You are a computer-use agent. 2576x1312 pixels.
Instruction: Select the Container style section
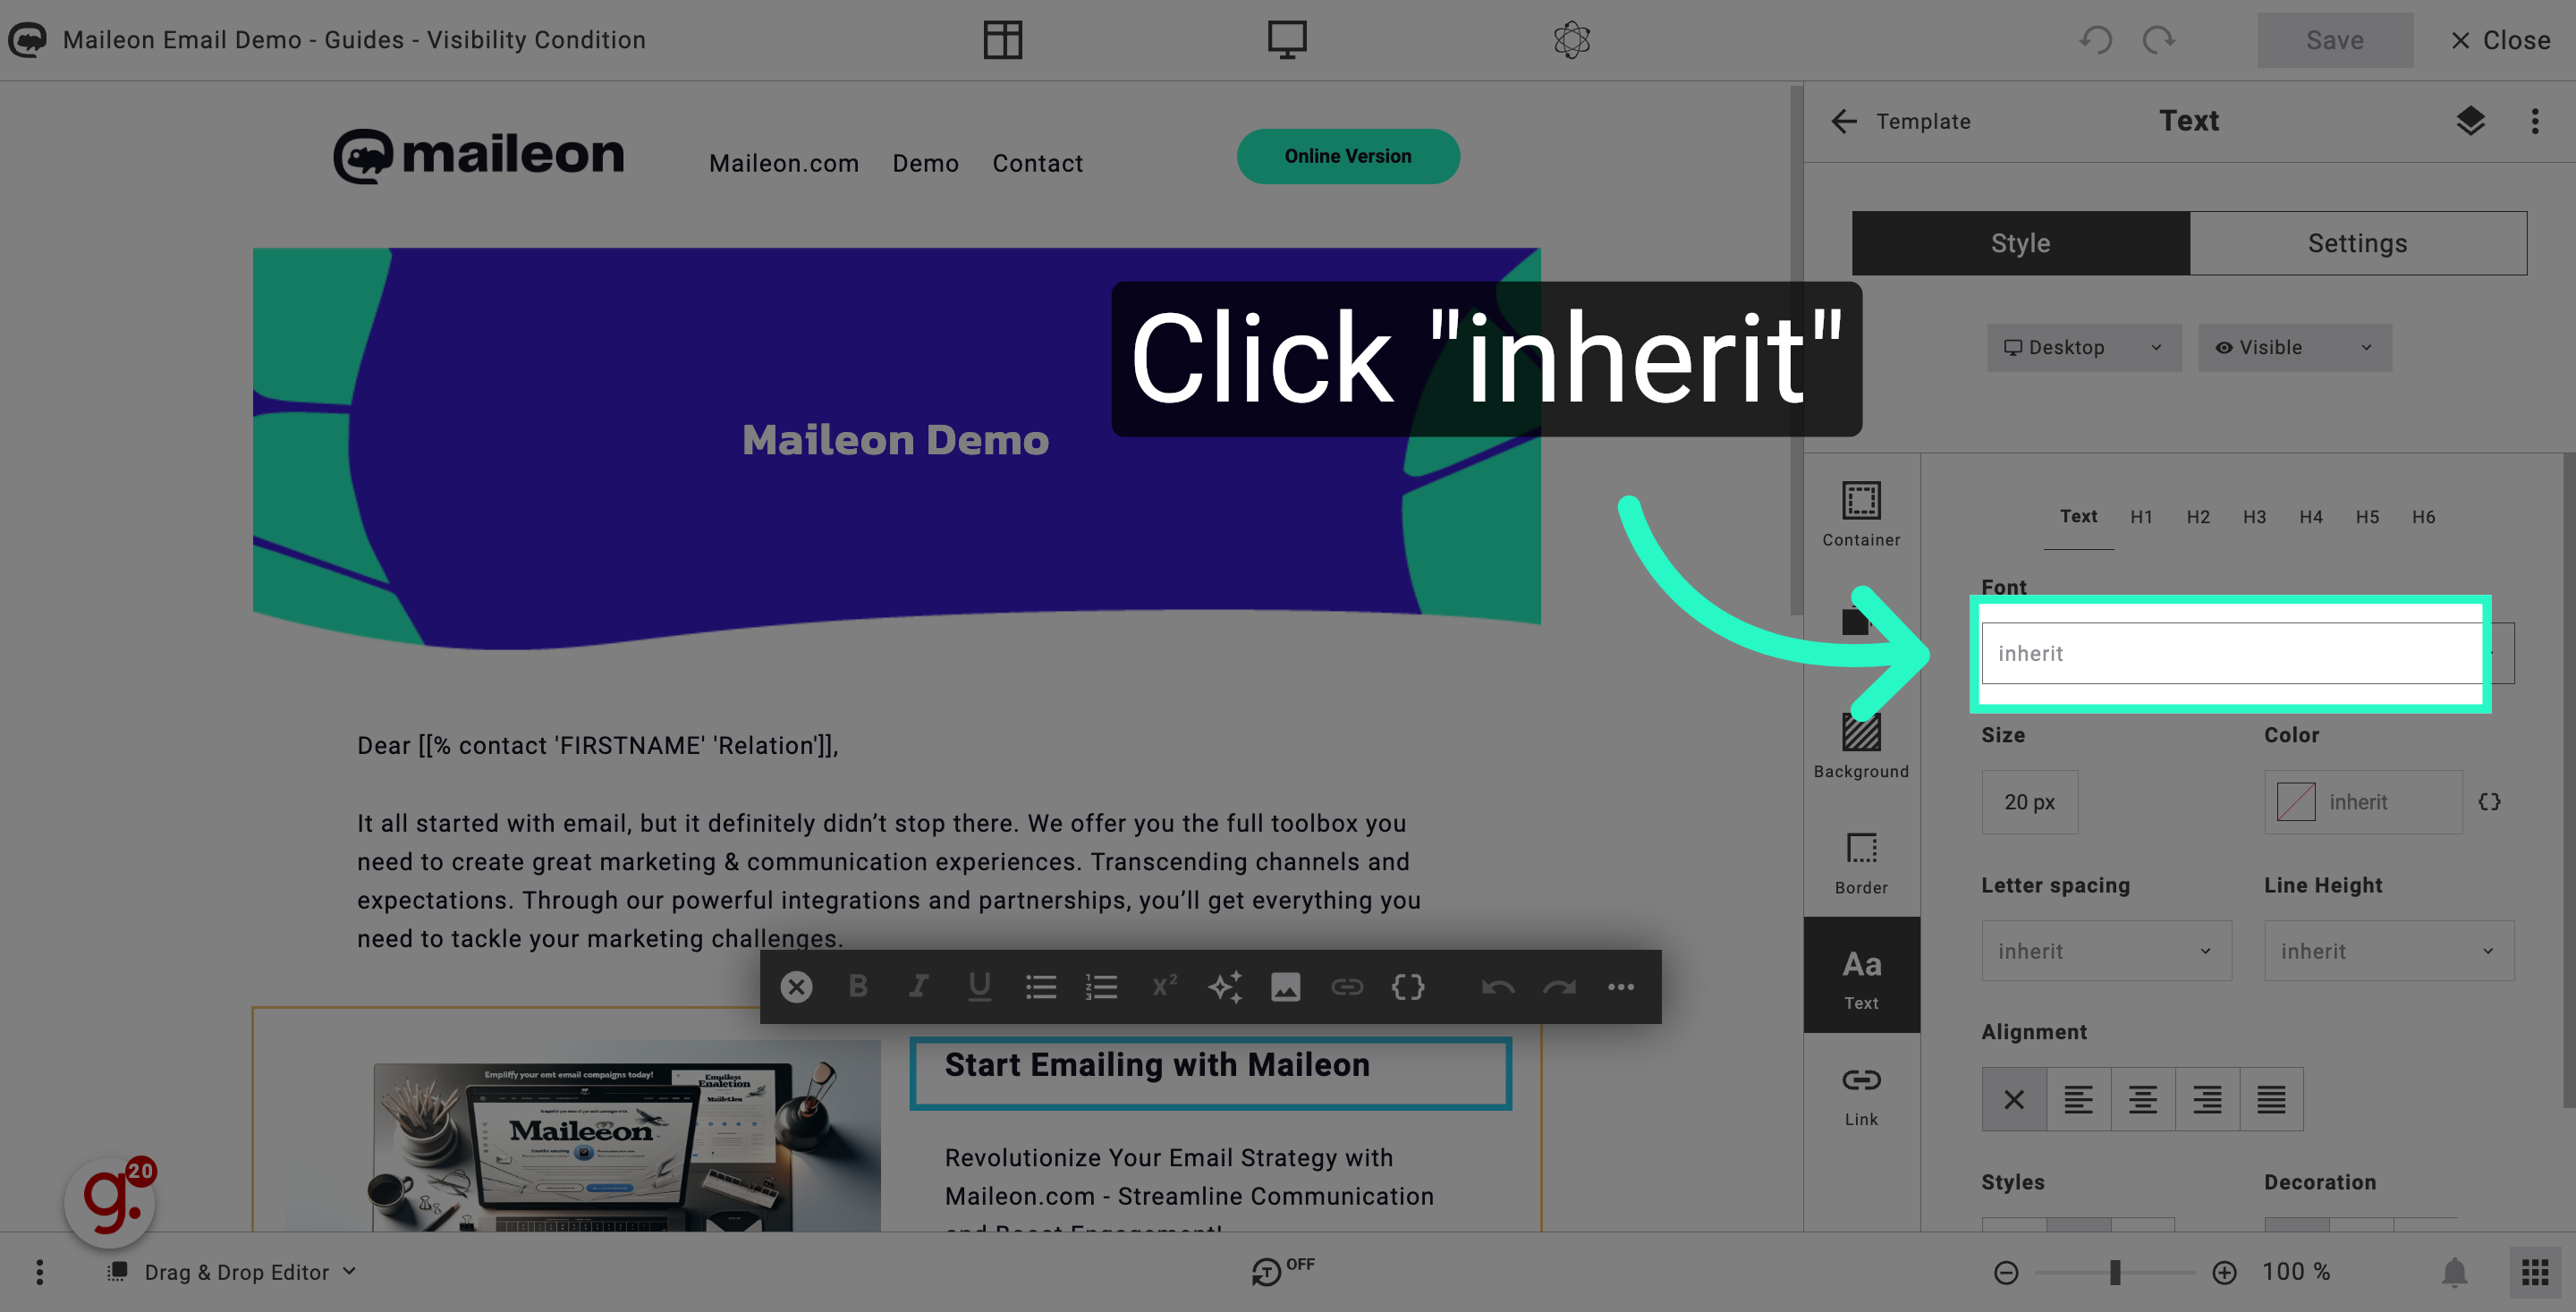(x=1861, y=514)
